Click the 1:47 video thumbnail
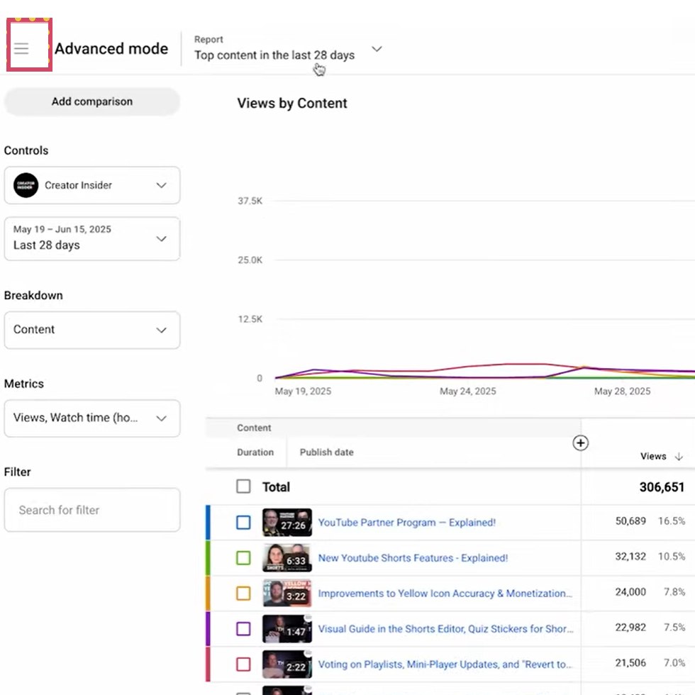 coord(287,628)
